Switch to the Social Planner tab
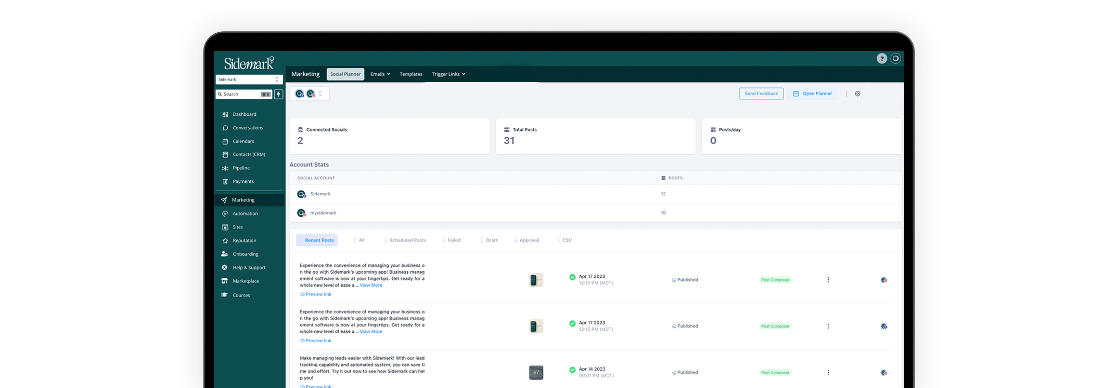 [345, 74]
